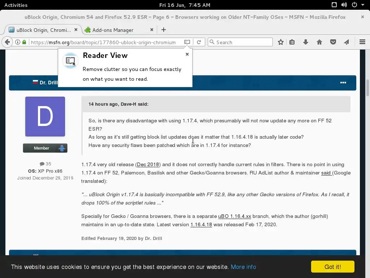The width and height of the screenshot is (370, 278).
Task: Click 'Edited February 19, 2020 by Dr. Drill' text
Action: (x=121, y=238)
